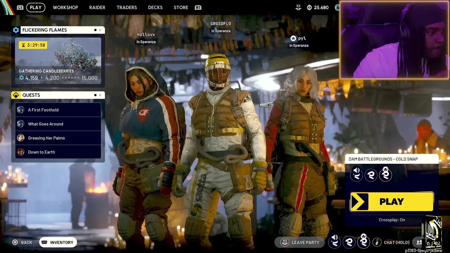Open the What Goes Around quest

[58, 124]
